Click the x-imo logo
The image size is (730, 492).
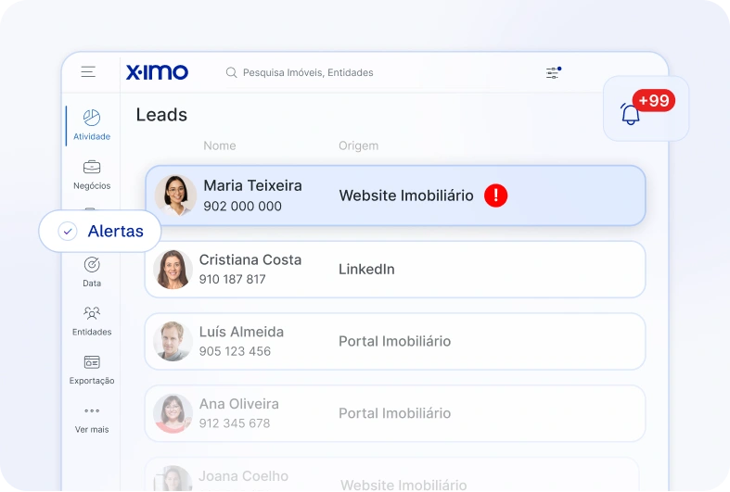157,72
